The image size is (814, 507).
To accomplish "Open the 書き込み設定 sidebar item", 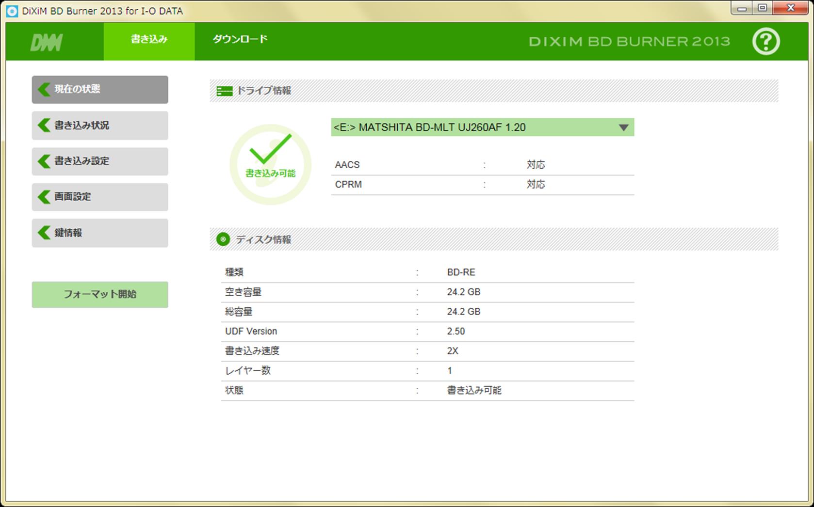I will click(x=100, y=161).
